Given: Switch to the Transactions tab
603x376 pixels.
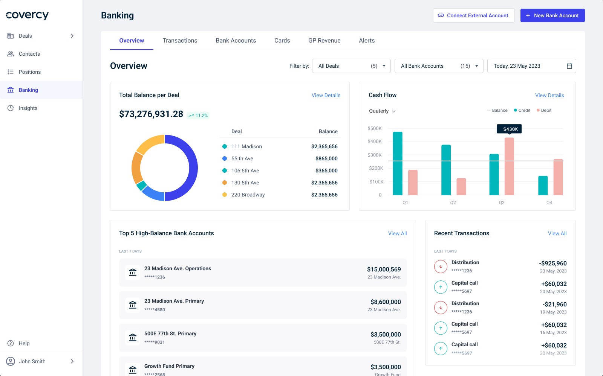Looking at the screenshot, I should tap(180, 40).
